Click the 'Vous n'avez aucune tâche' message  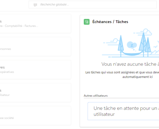coord(130,64)
